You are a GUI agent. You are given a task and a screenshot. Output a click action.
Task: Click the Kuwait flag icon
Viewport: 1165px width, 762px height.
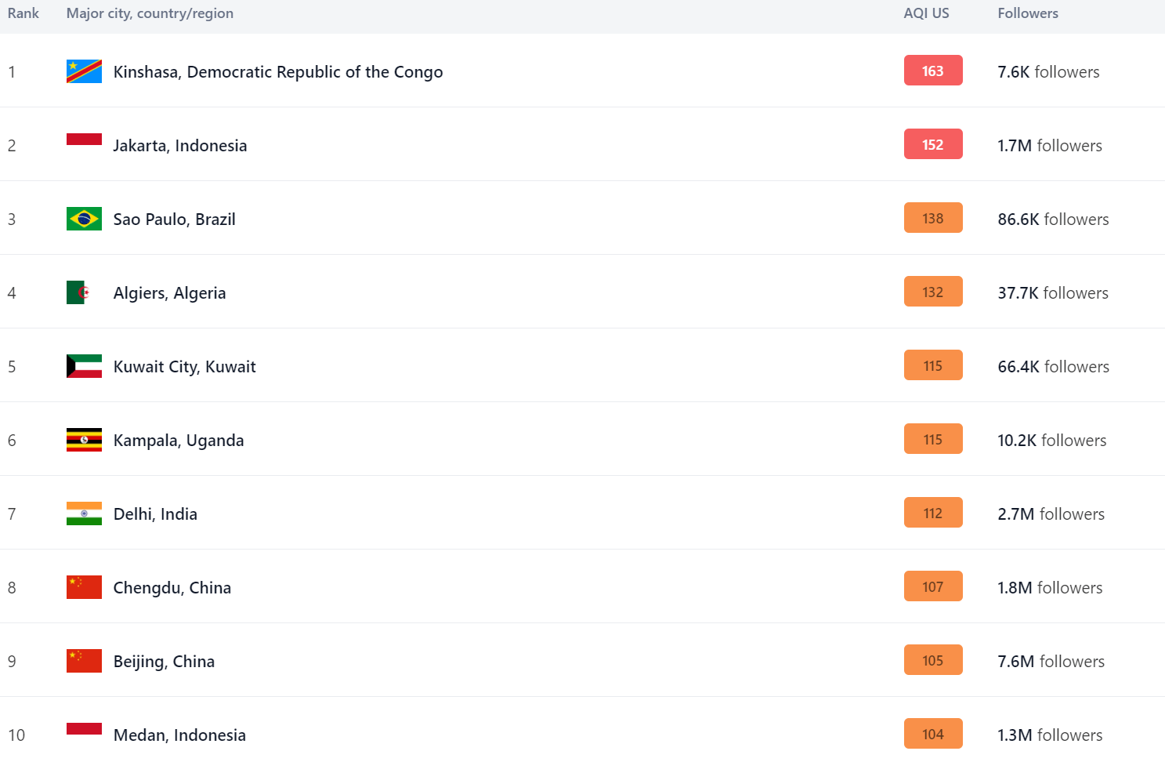(x=84, y=366)
